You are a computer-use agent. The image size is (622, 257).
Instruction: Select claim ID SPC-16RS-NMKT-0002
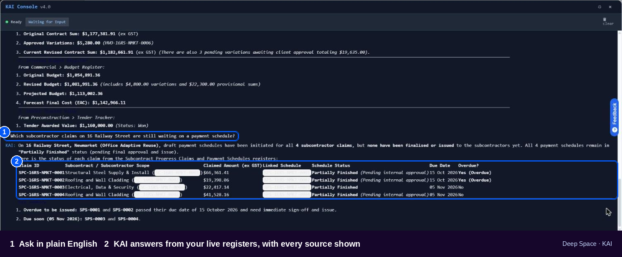coord(42,180)
